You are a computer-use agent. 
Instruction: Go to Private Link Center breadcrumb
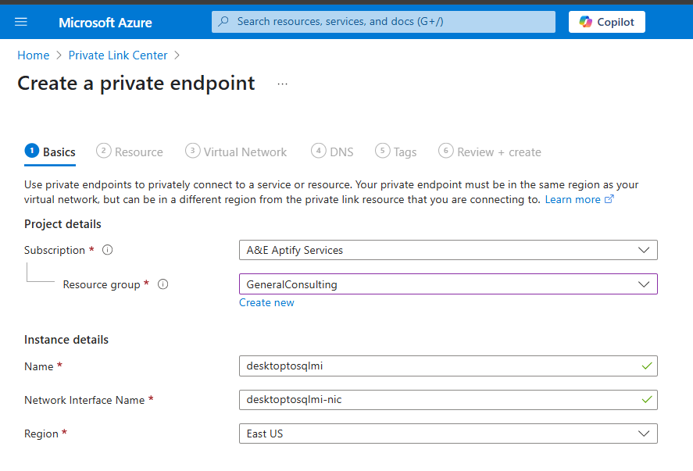[118, 55]
